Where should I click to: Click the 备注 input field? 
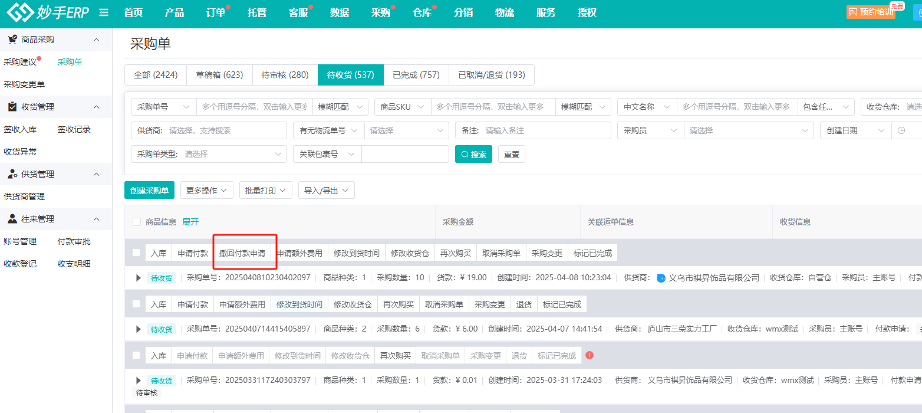[533, 130]
